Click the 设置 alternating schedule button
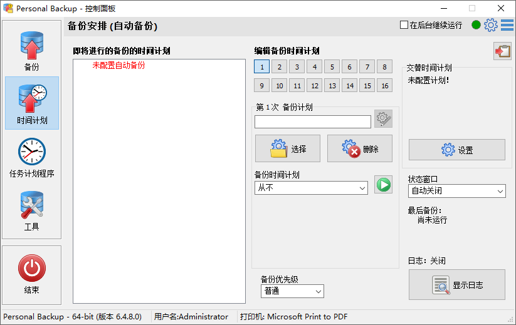 point(457,150)
